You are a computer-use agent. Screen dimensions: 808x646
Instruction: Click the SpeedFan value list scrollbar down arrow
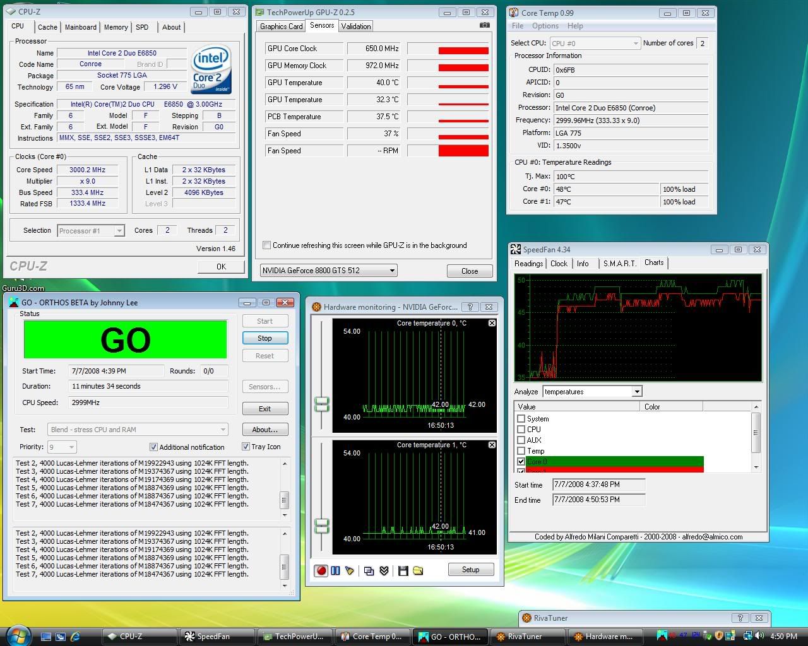756,467
